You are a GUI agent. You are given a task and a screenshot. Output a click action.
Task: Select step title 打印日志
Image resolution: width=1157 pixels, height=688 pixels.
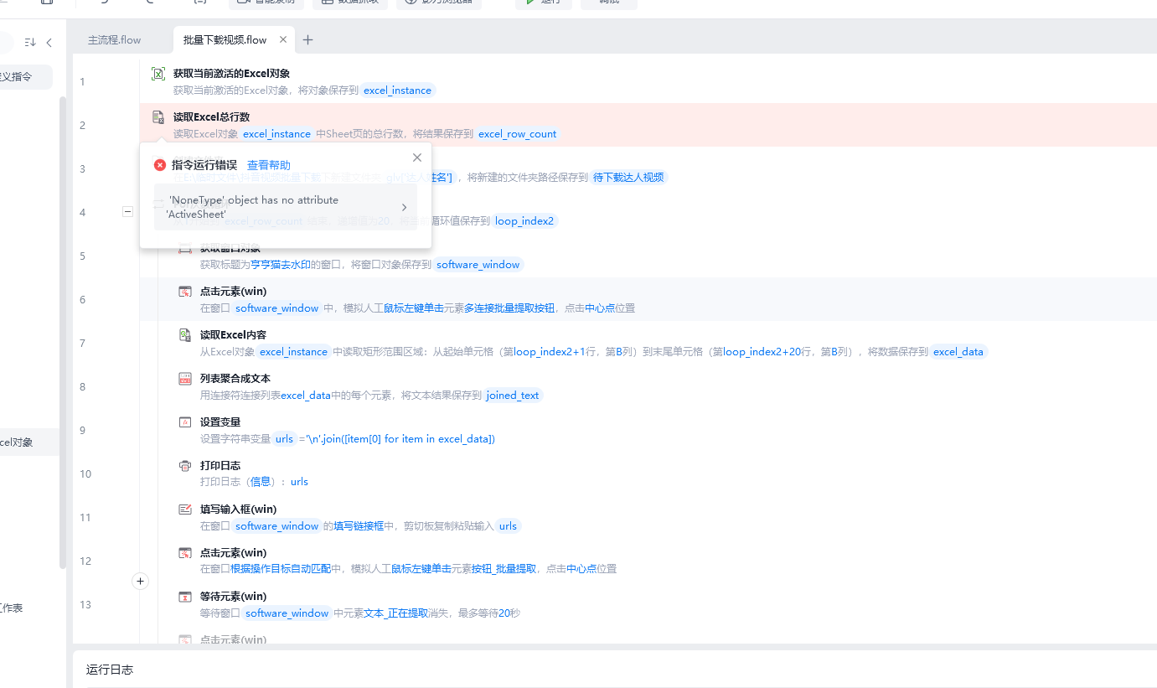220,466
